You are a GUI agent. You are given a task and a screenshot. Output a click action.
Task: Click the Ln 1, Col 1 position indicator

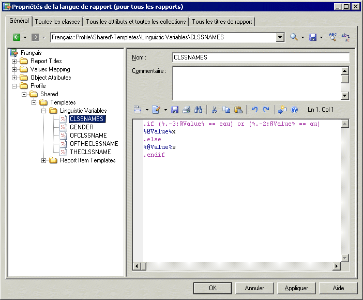(x=321, y=110)
